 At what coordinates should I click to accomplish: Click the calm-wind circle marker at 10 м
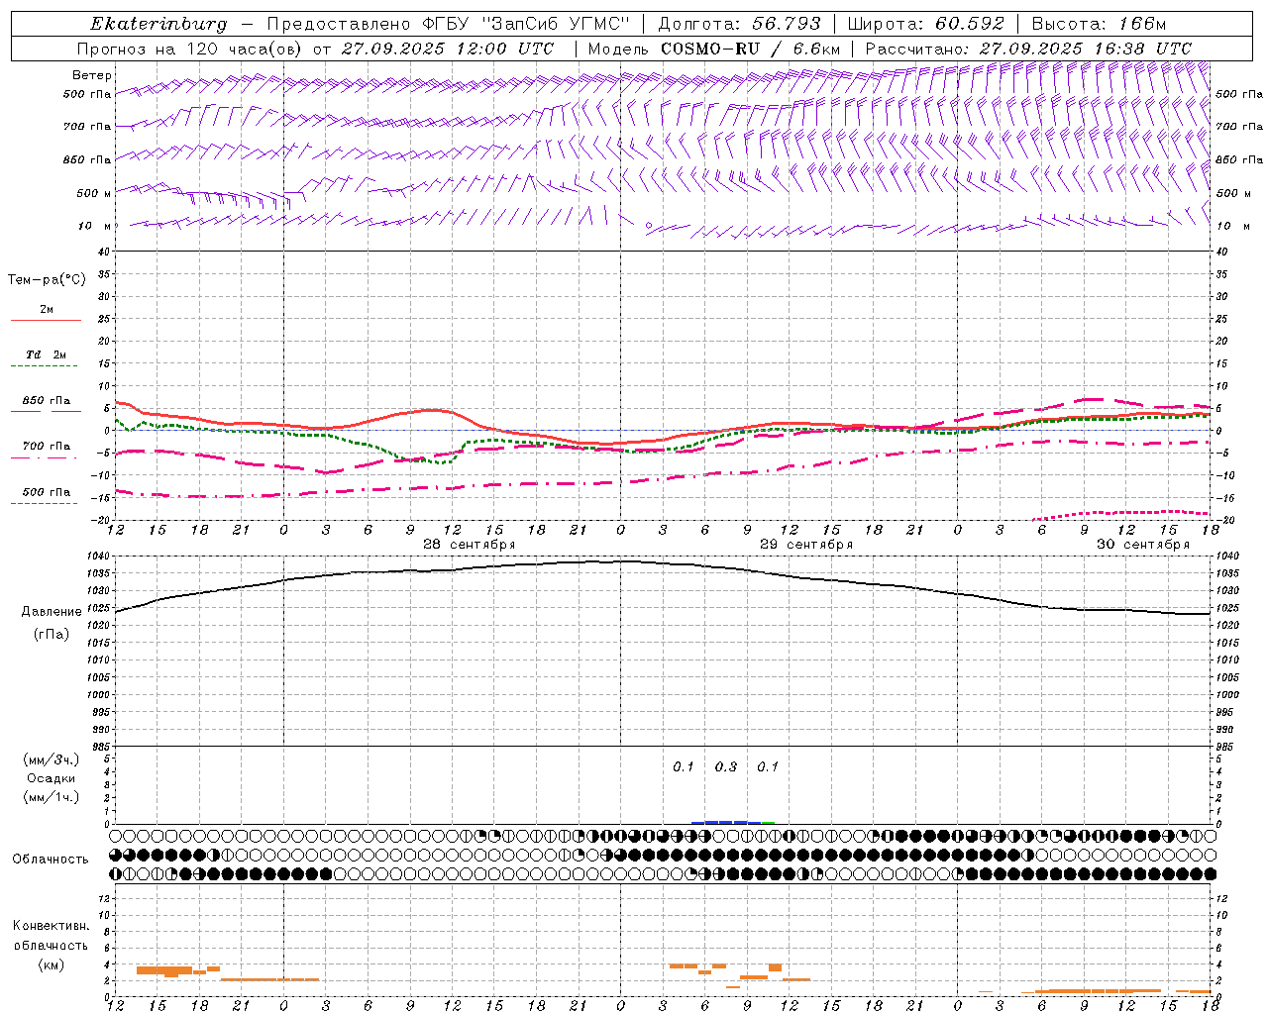pyautogui.click(x=649, y=226)
